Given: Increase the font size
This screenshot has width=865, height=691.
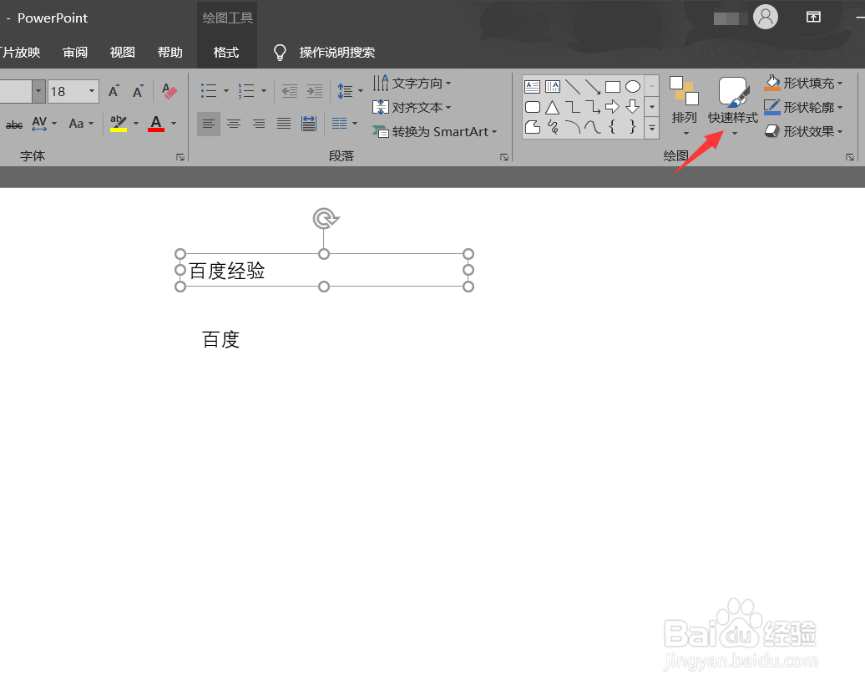Looking at the screenshot, I should 114,91.
